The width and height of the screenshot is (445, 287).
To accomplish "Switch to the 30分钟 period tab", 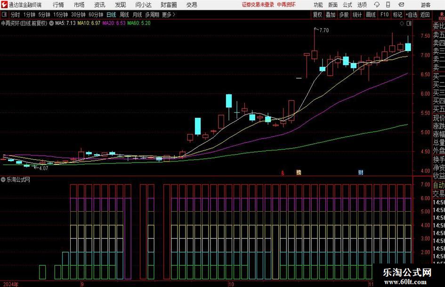I will [x=78, y=15].
